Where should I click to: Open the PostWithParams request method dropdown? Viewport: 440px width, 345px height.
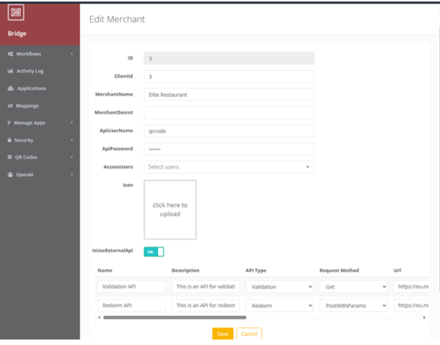pyautogui.click(x=353, y=306)
